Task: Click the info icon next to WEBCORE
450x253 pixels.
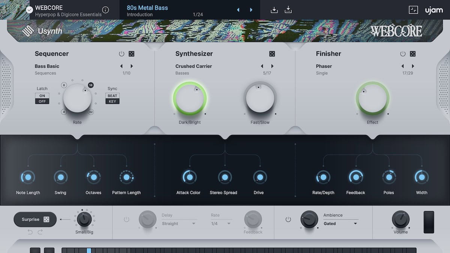Action: 106,10
